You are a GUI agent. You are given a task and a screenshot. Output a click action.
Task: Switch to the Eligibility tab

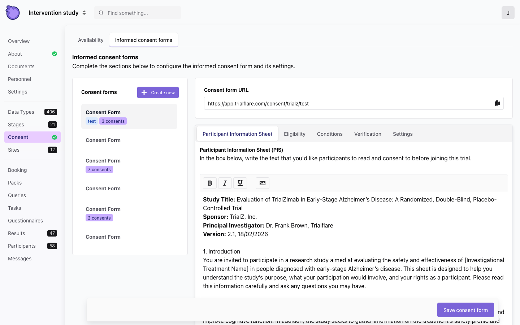pyautogui.click(x=295, y=134)
